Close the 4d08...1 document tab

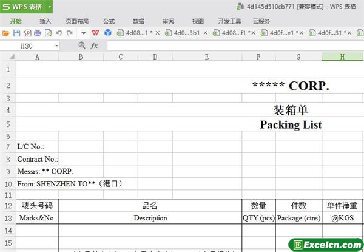(x=158, y=33)
